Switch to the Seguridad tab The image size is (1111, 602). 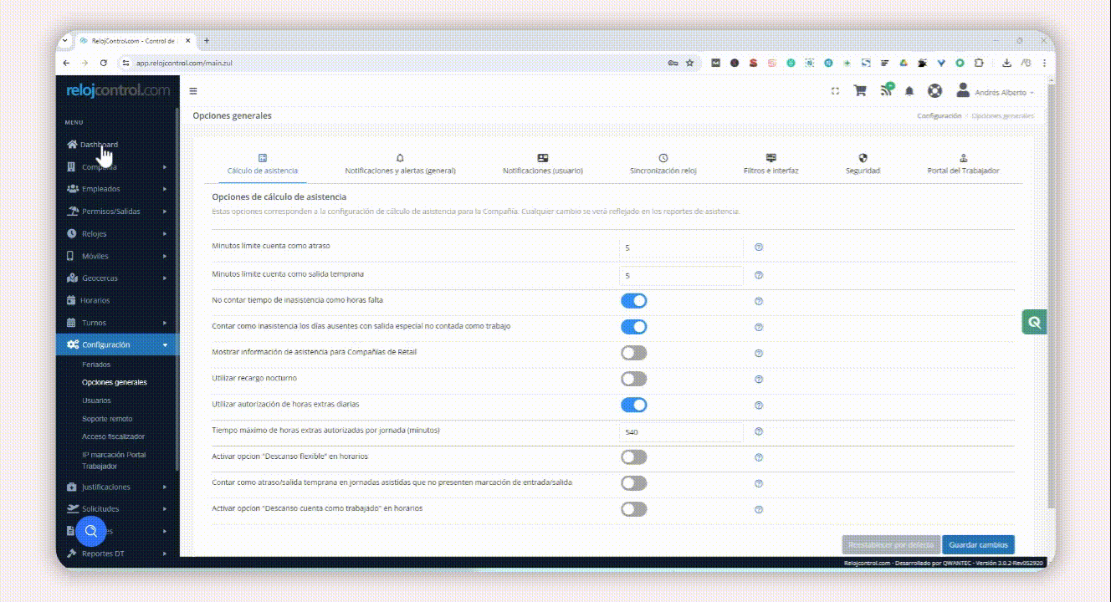click(x=863, y=164)
